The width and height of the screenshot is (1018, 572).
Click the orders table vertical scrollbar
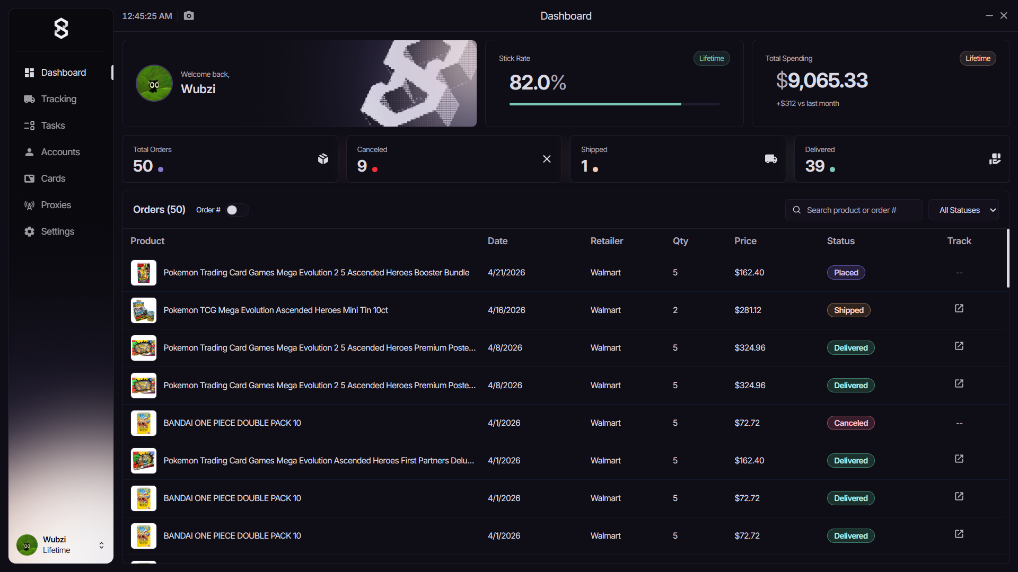(1008, 258)
